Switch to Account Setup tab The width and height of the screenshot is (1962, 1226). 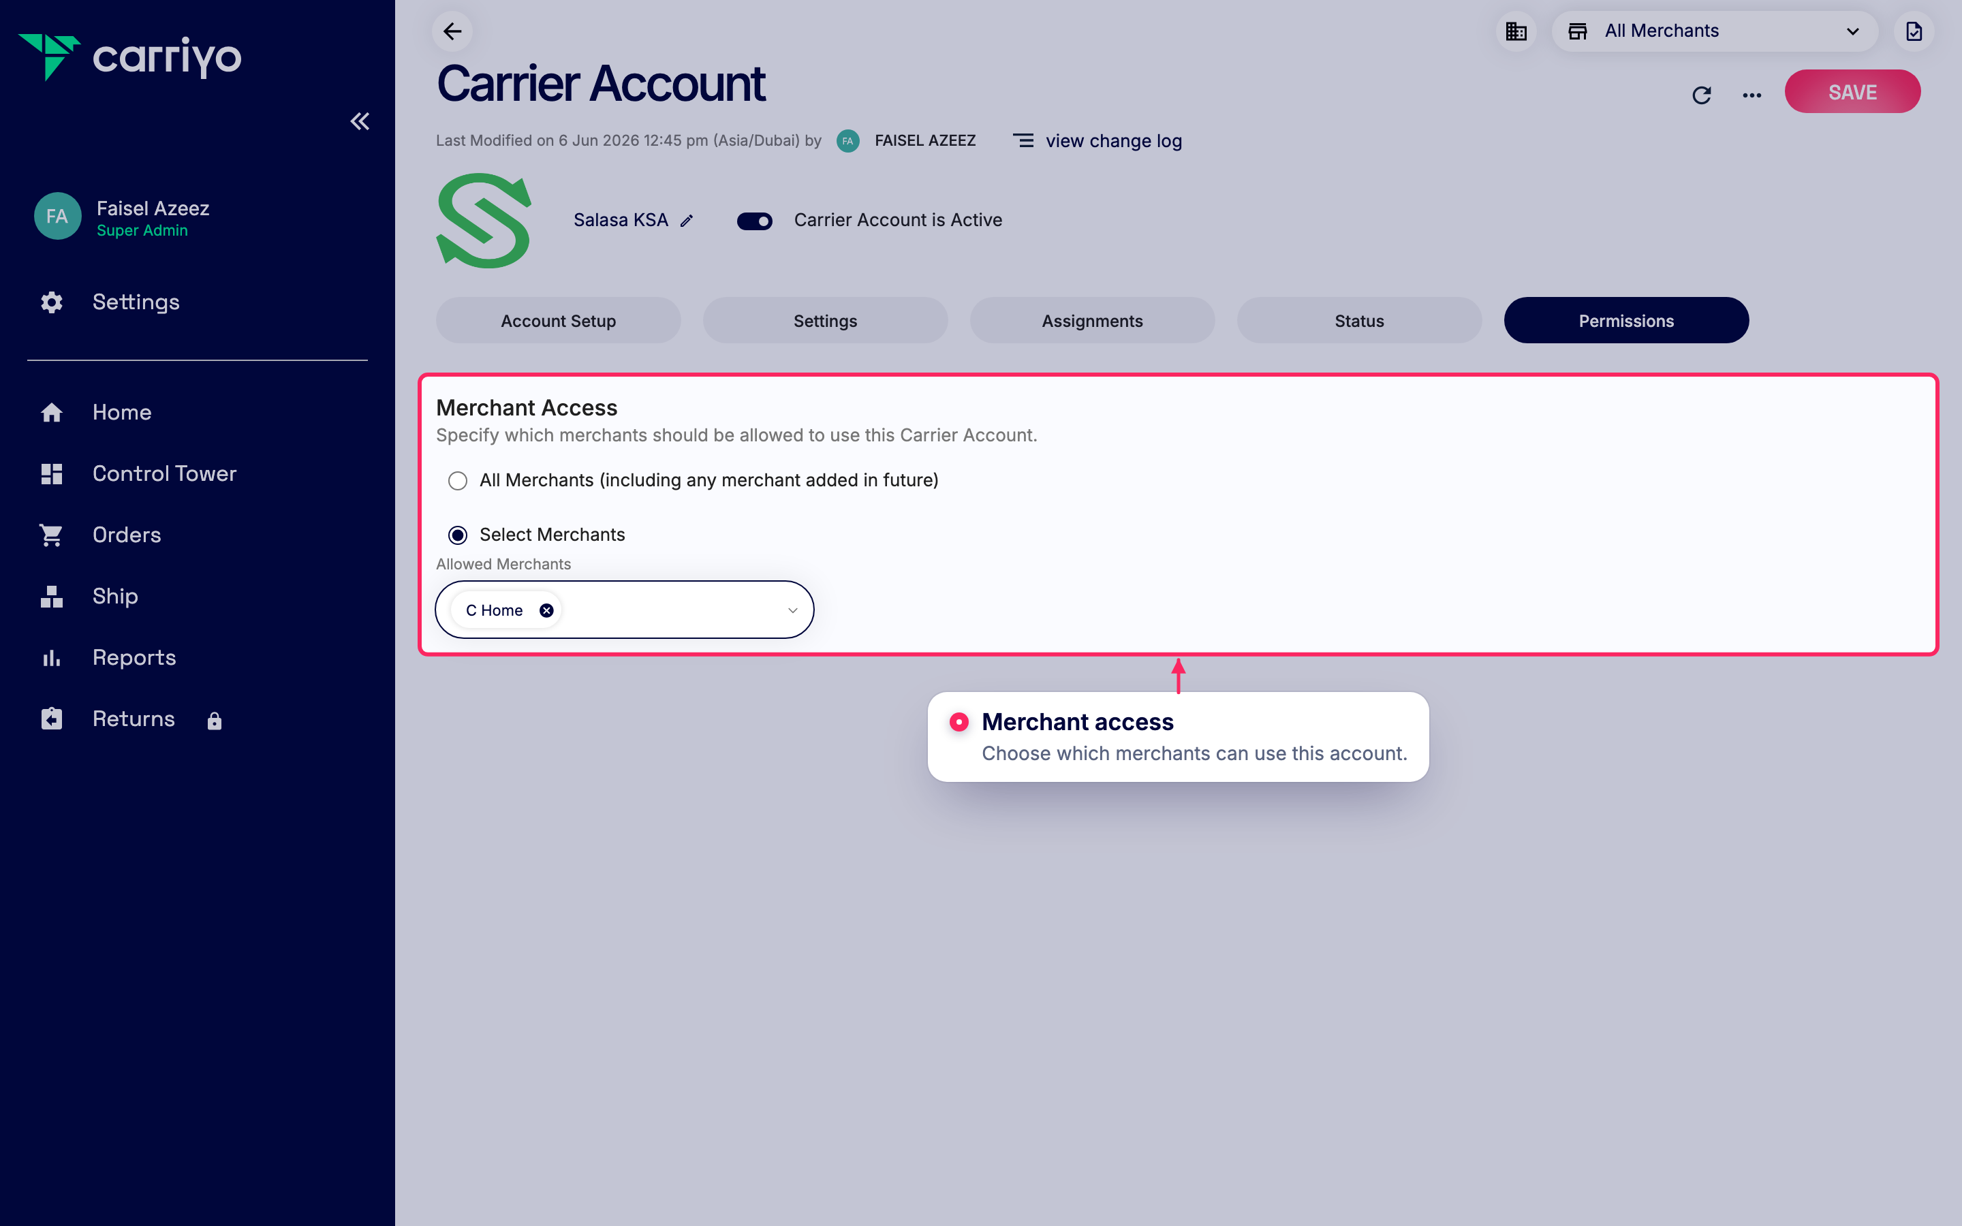(x=559, y=320)
